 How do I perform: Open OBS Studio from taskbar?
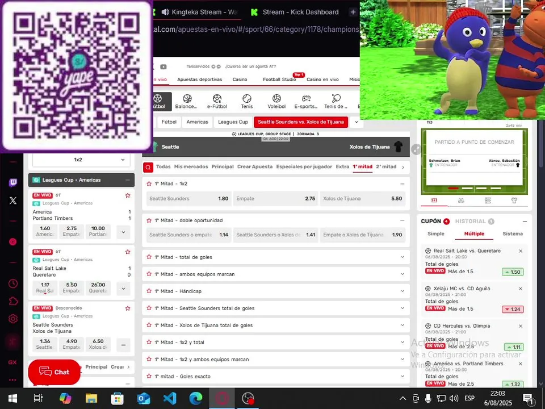coord(248,398)
